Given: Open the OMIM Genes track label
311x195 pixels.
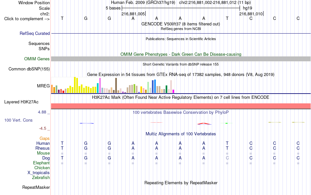Looking at the screenshot, I should (x=37, y=59).
